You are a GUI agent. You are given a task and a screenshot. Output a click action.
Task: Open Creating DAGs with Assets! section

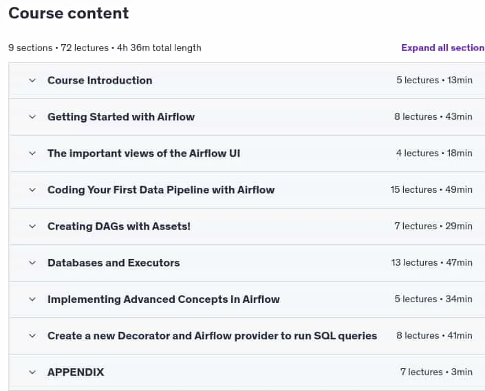point(119,226)
